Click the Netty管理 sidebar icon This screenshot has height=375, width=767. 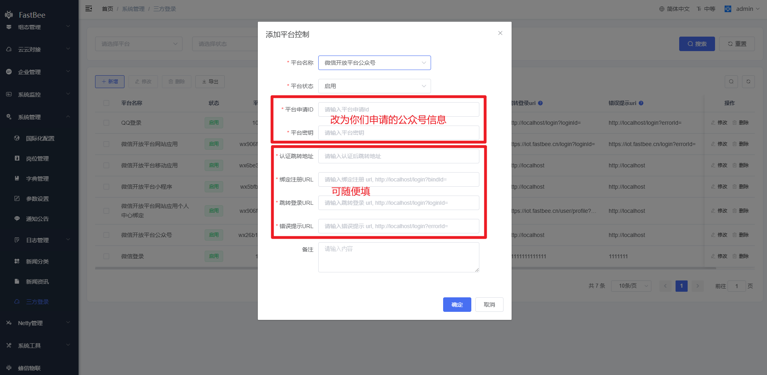[x=9, y=323]
